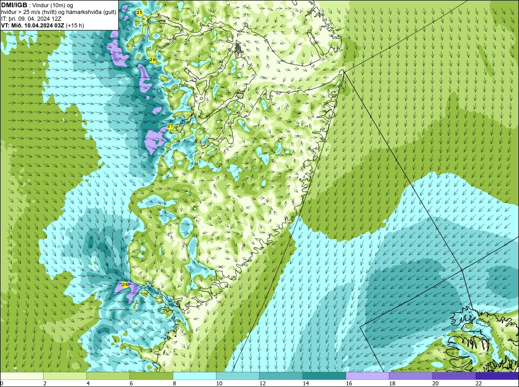Image resolution: width=519 pixels, height=387 pixels.
Task: Click the DMI/IGB title text
Action: click(14, 5)
